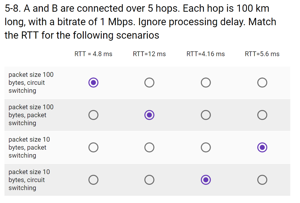Viewport: 300px width, 203px height.
Task: Select RTT=12 ms for 100 bytes circuit switching
Action: pos(149,82)
